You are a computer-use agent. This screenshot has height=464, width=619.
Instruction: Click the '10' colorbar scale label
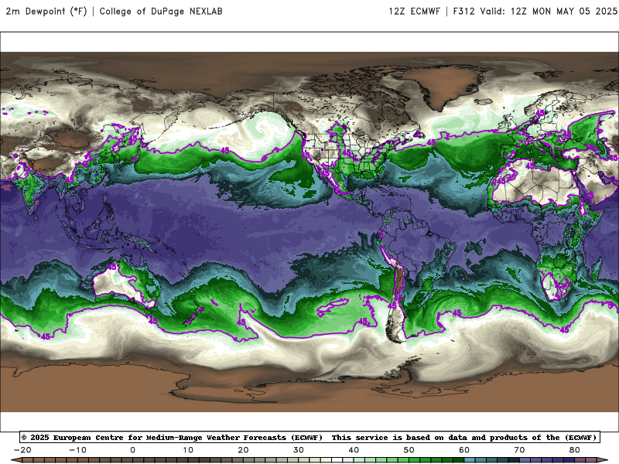tap(188, 450)
